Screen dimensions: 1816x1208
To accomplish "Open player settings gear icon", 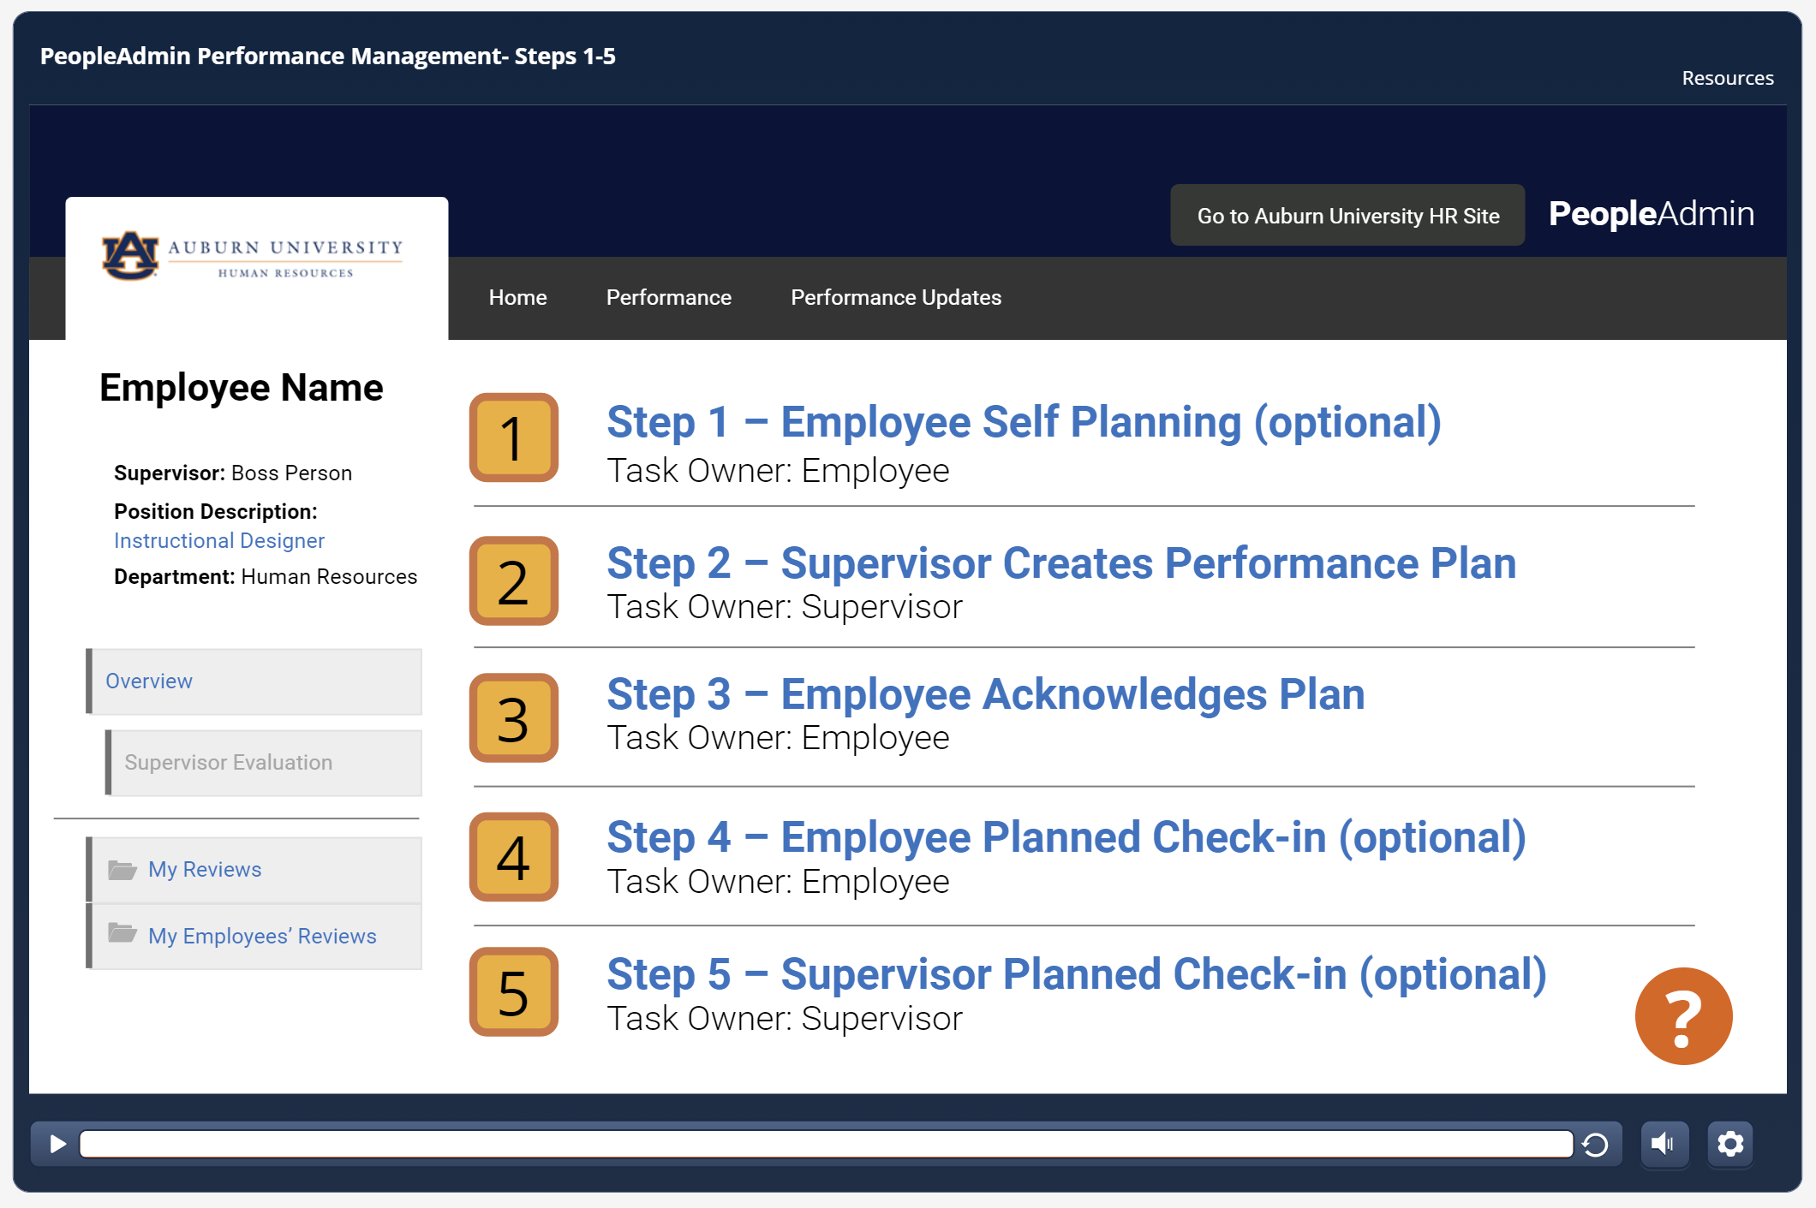I will 1729,1144.
